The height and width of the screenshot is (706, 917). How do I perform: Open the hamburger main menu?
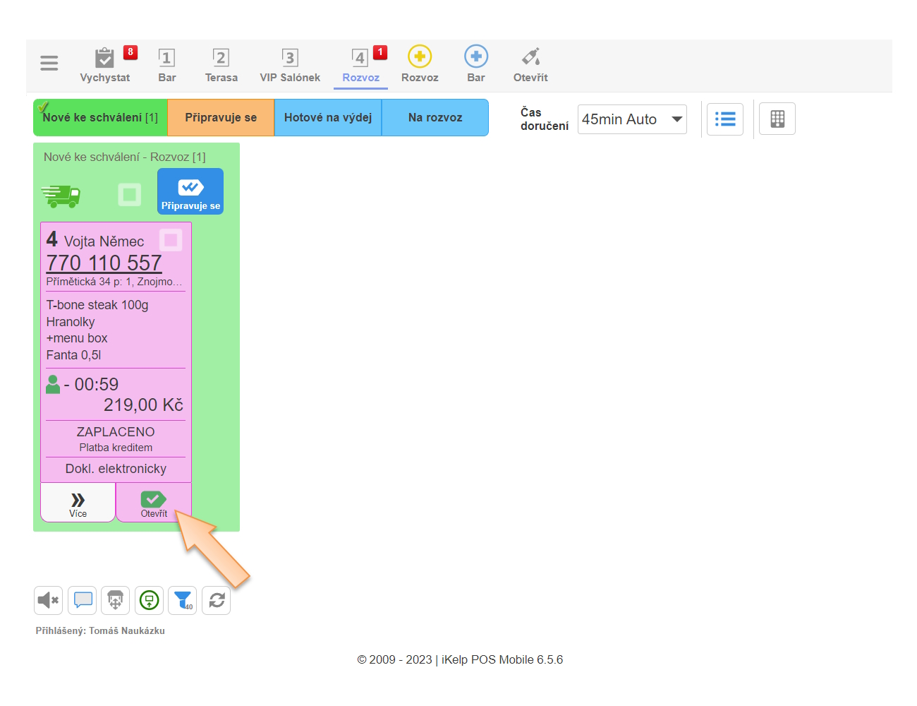(x=49, y=63)
